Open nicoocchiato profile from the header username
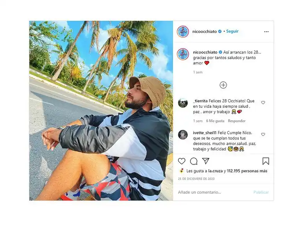Viewport: 300px width, 225px height. tap(205, 31)
